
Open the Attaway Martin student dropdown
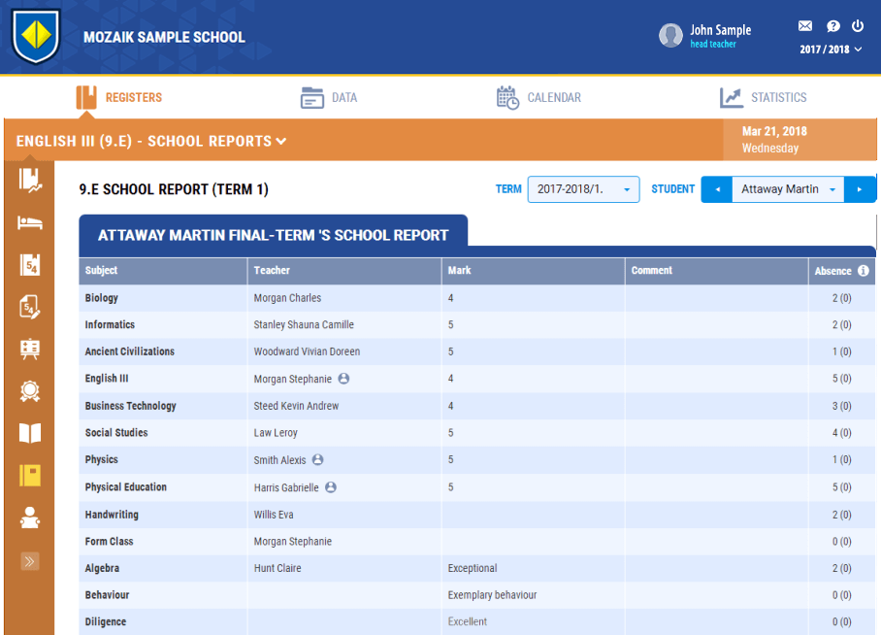click(787, 189)
